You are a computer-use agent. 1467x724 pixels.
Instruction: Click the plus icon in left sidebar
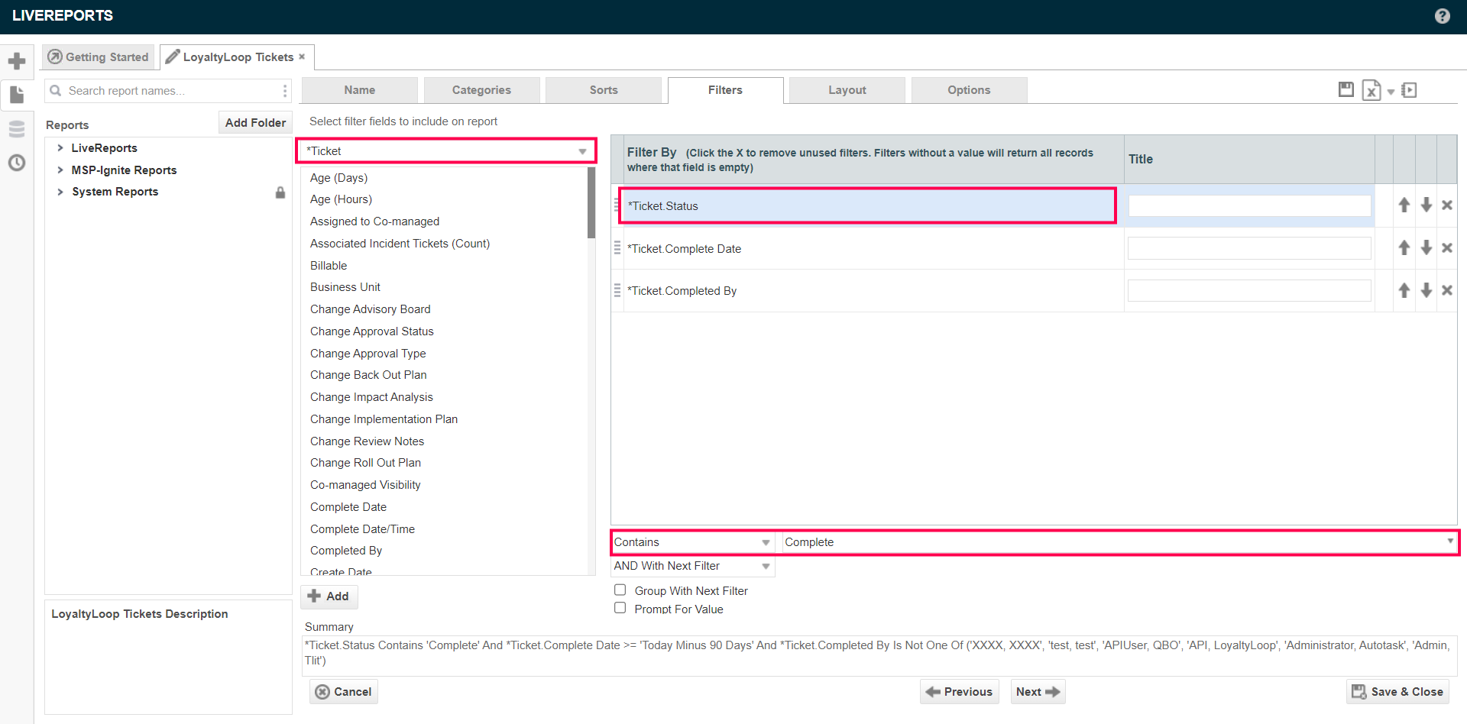click(x=17, y=61)
